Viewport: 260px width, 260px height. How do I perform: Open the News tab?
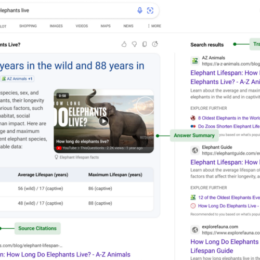pos(128,26)
